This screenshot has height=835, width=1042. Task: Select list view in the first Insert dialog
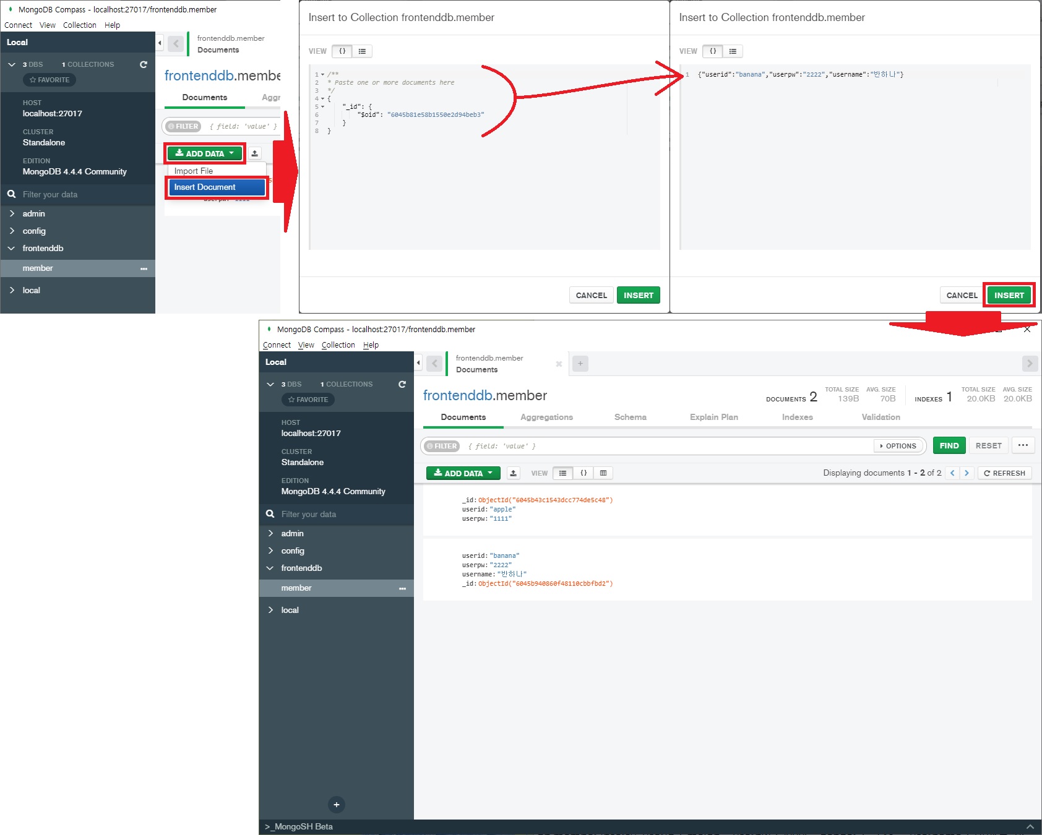pos(362,51)
